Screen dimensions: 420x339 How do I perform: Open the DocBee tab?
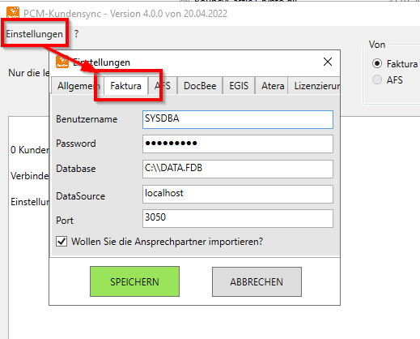[200, 86]
